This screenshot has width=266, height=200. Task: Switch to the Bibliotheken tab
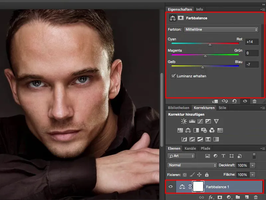[x=179, y=108]
